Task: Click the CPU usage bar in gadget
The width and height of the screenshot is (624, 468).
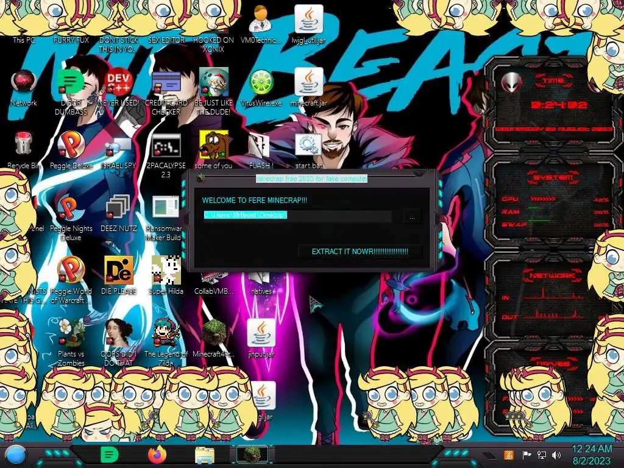Action: click(543, 199)
